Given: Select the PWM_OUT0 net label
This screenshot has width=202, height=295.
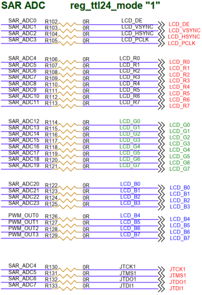Looking at the screenshot, I should [x=24, y=215].
